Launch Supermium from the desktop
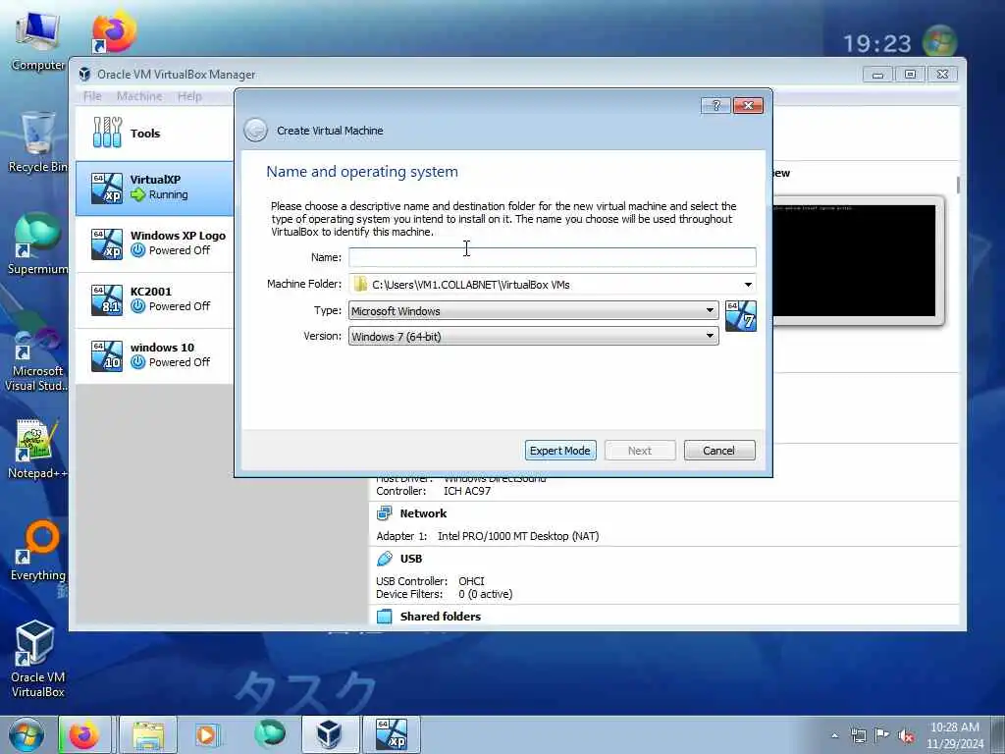Screen dimensions: 1005x754 pos(38,244)
